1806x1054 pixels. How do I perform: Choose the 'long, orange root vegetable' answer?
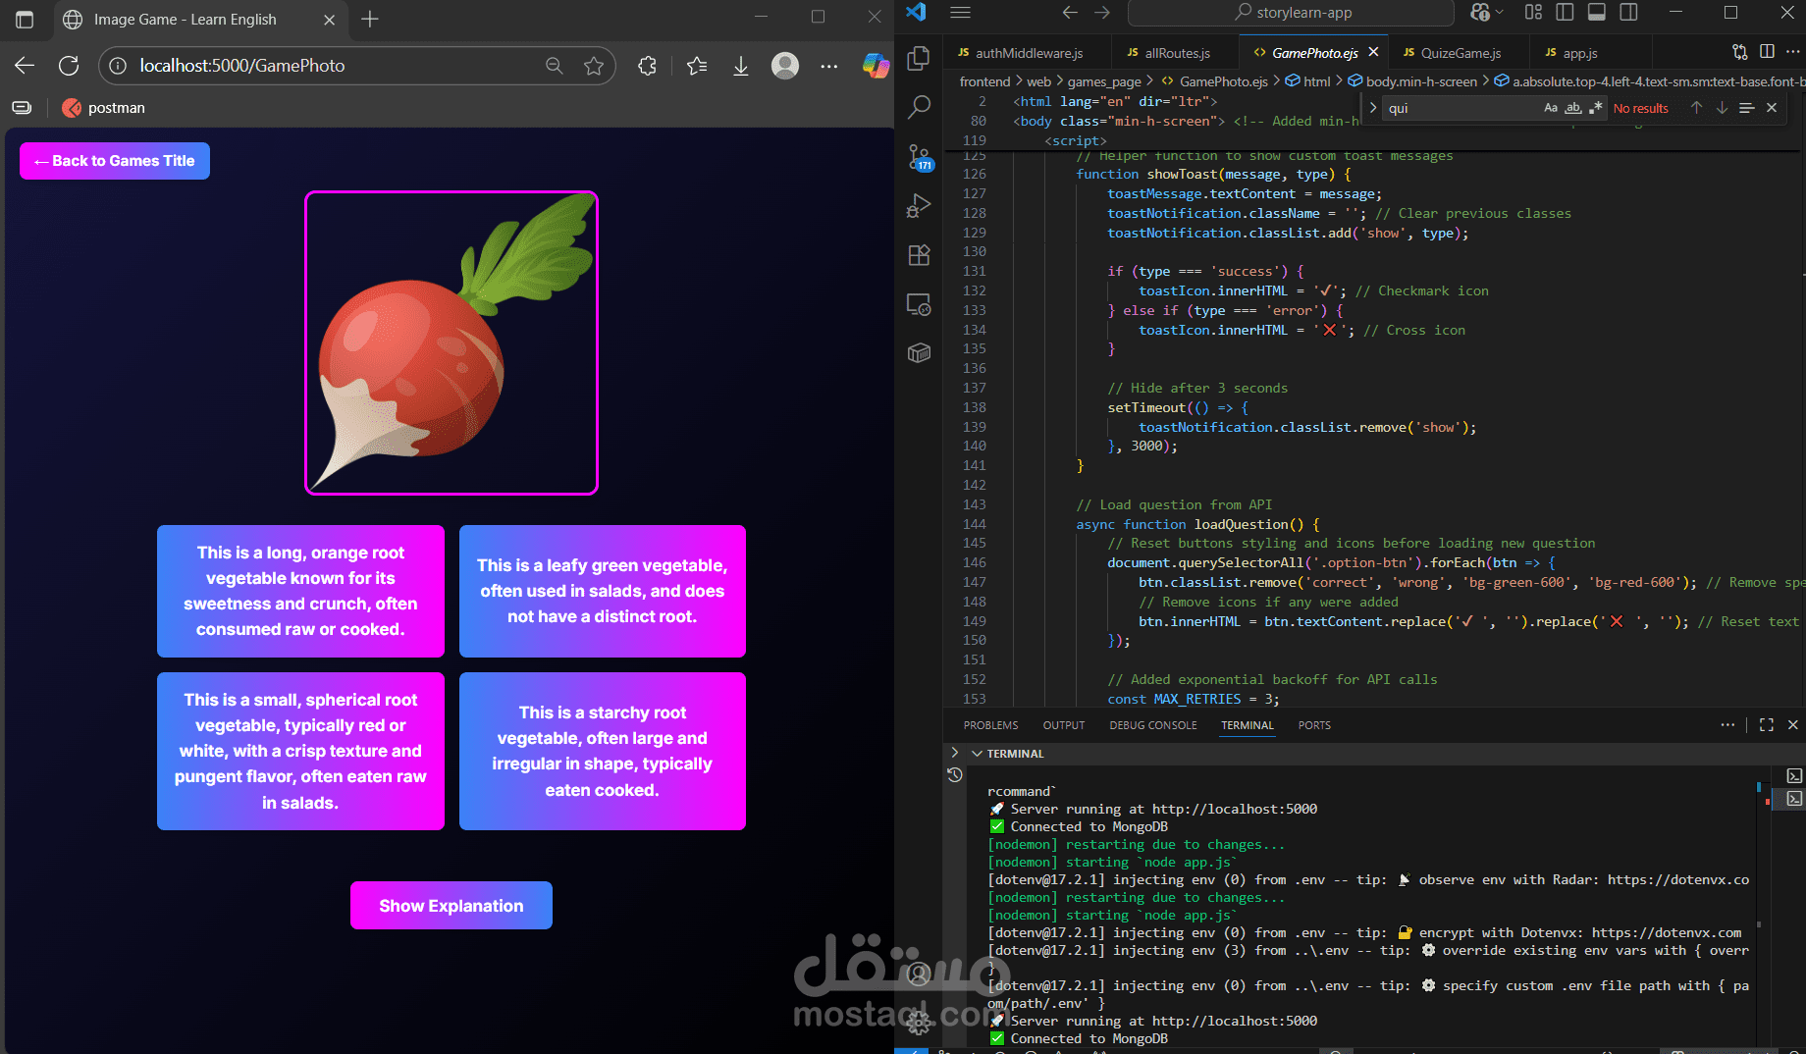pyautogui.click(x=300, y=591)
